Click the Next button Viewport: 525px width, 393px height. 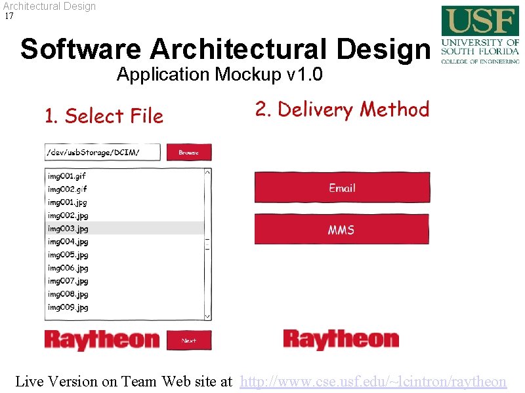click(x=189, y=340)
